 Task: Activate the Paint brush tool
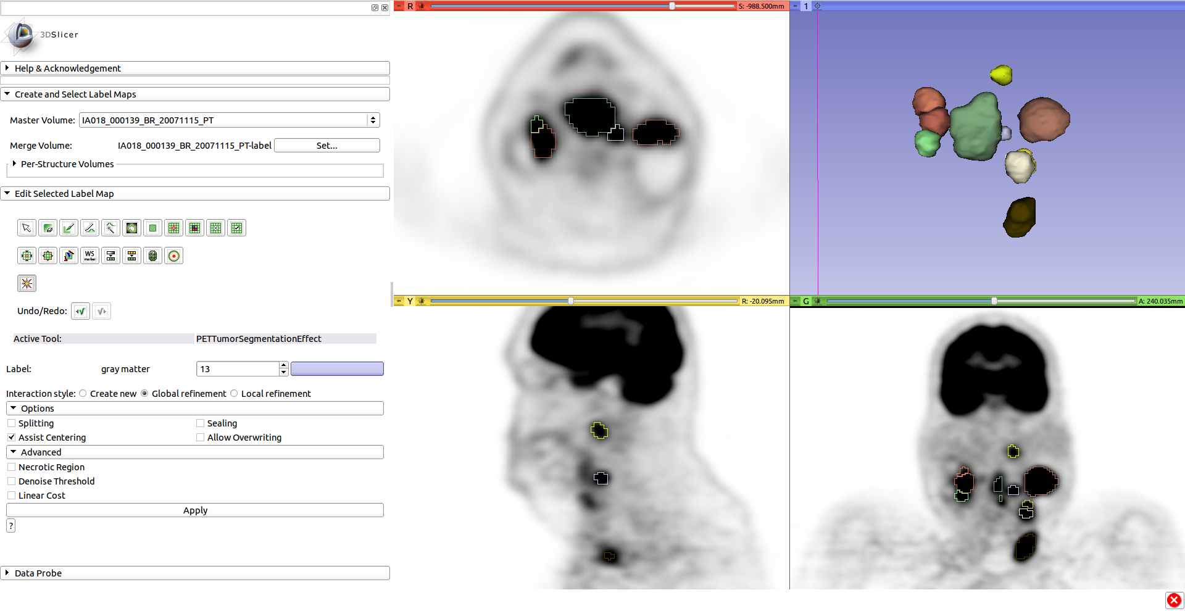click(69, 228)
